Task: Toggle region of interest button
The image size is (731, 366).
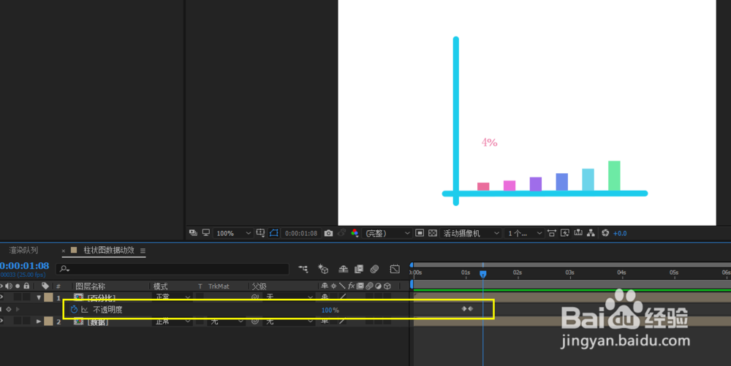Action: pyautogui.click(x=420, y=233)
